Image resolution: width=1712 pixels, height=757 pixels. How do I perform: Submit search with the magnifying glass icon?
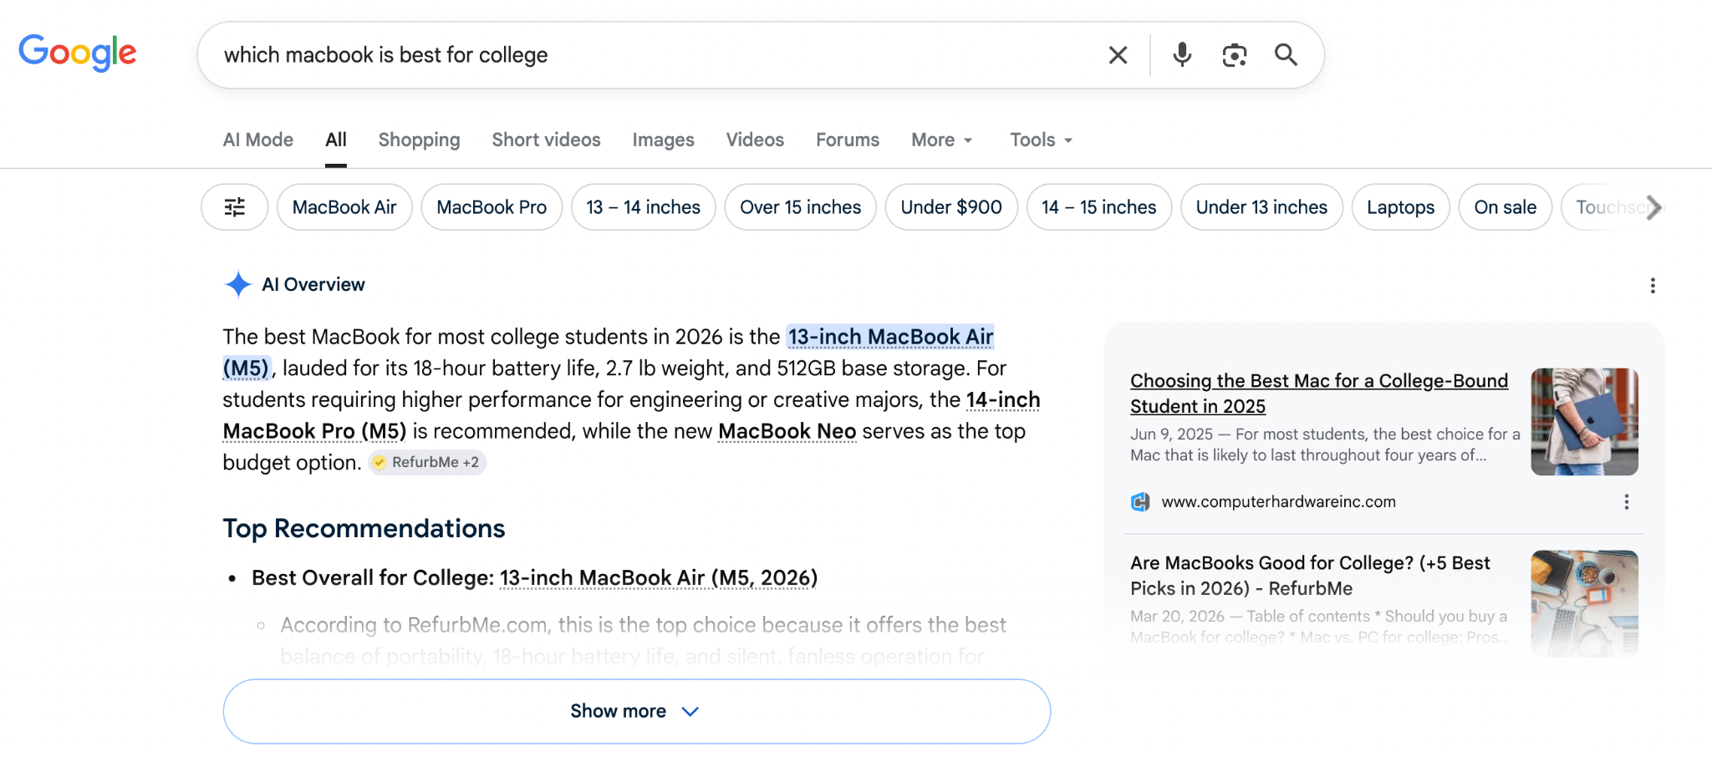pos(1286,55)
